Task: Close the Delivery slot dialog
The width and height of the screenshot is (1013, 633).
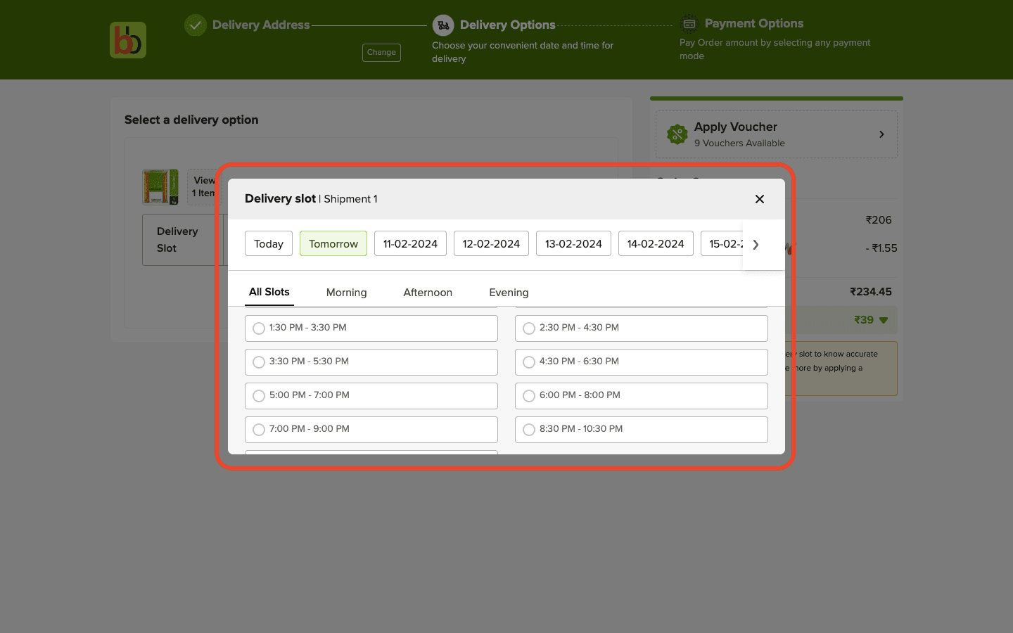Action: pos(760,199)
